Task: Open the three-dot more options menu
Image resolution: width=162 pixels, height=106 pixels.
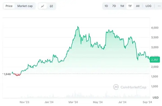Action: pyautogui.click(x=159, y=6)
